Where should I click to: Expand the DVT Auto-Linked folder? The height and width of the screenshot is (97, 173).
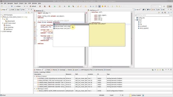pyautogui.click(x=3, y=23)
